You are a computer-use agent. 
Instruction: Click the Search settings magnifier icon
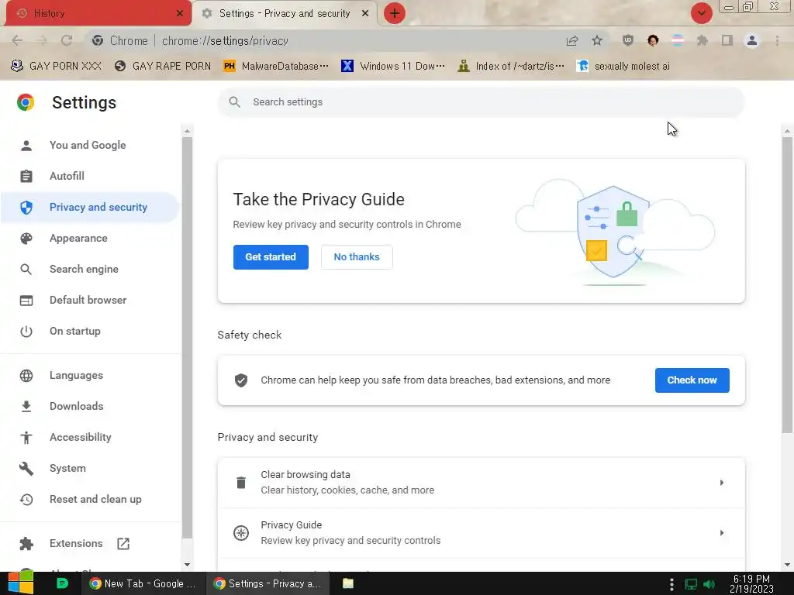(x=234, y=102)
